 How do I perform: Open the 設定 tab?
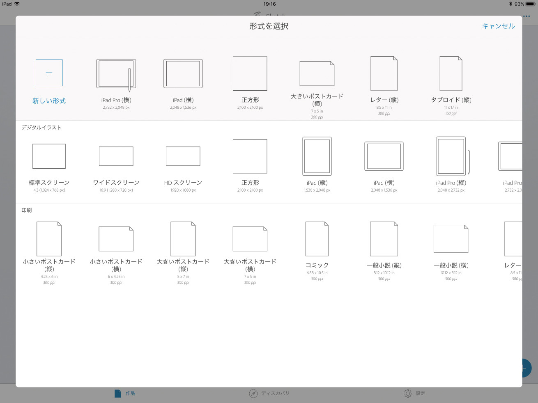(414, 393)
